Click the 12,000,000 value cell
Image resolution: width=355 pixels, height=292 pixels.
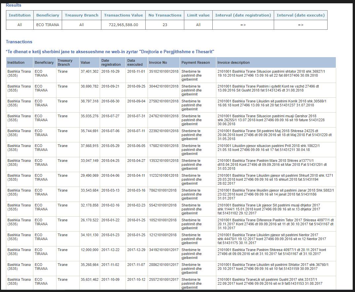tap(89, 250)
